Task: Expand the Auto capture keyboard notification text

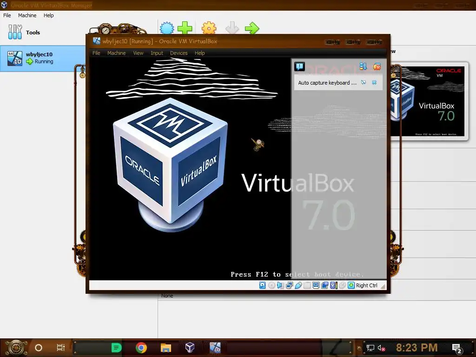Action: [x=327, y=83]
